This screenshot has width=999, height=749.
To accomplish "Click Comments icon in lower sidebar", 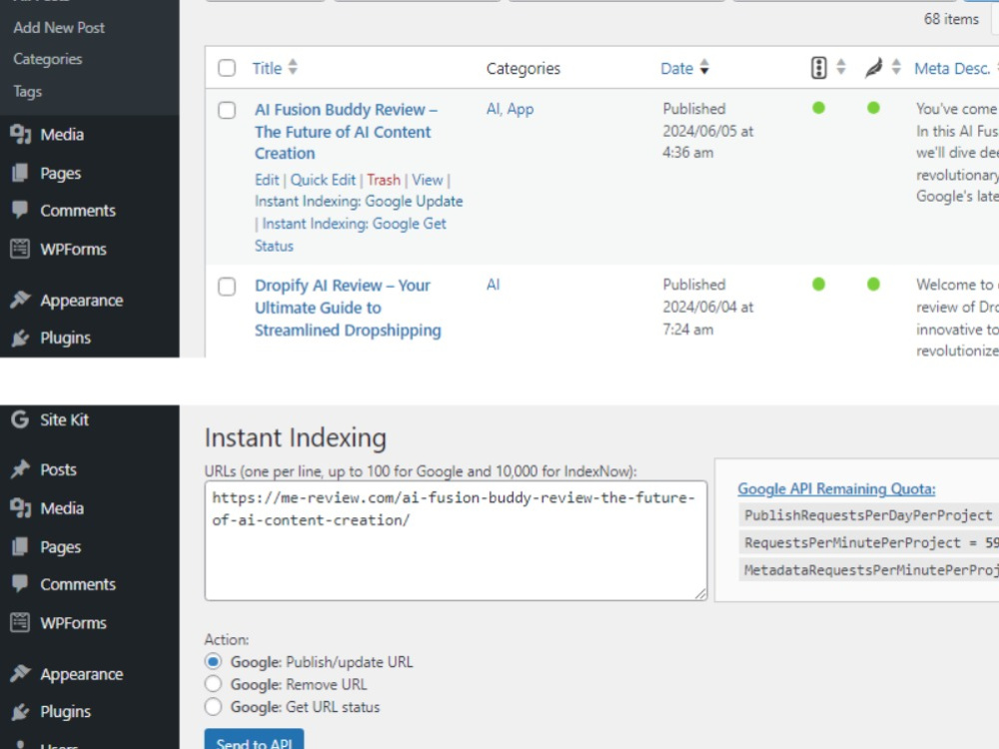I will click(20, 583).
